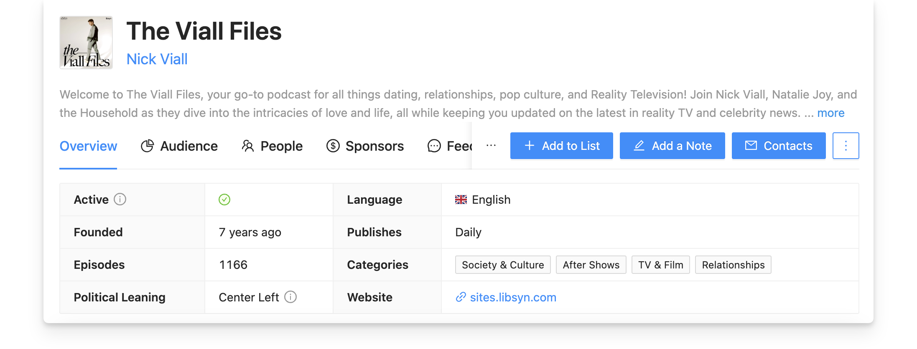Click The Viall Files cover artwork
917x349 pixels.
coord(86,42)
